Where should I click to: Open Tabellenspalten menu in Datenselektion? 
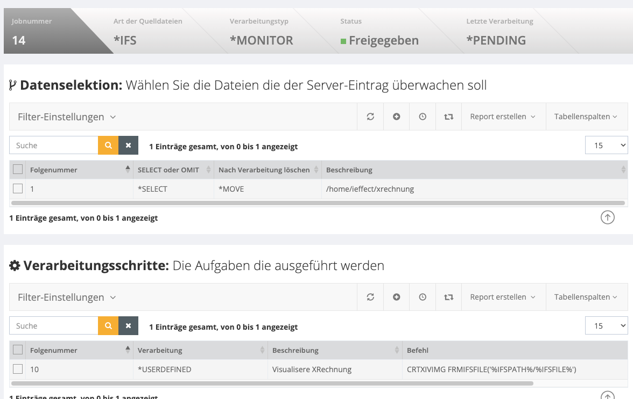coord(586,117)
